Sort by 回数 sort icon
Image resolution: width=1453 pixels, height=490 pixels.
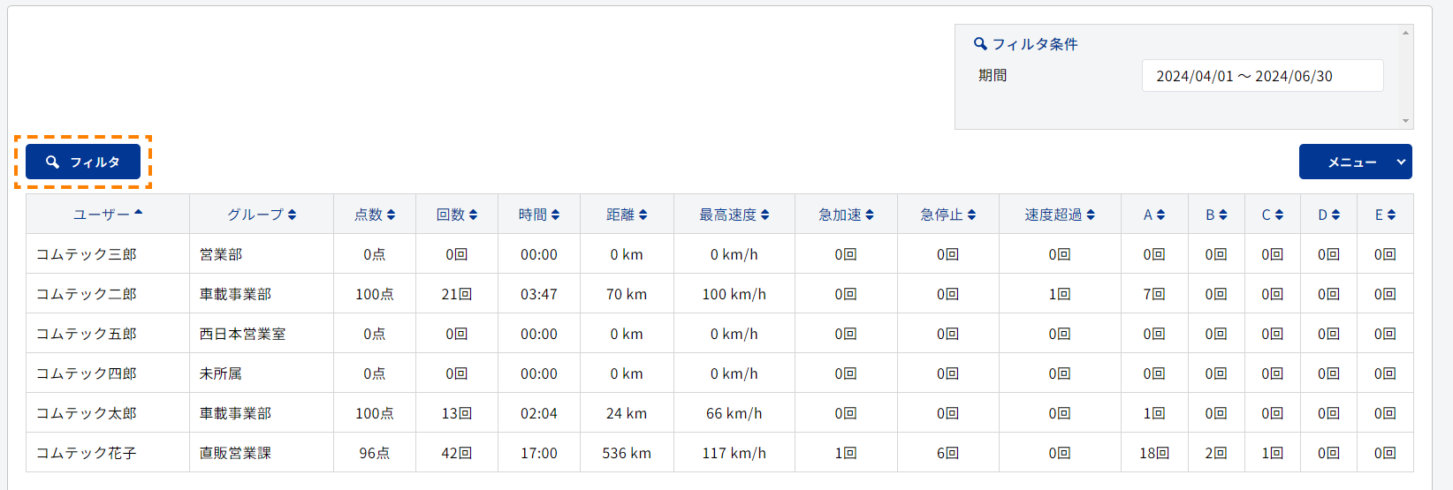click(x=474, y=215)
